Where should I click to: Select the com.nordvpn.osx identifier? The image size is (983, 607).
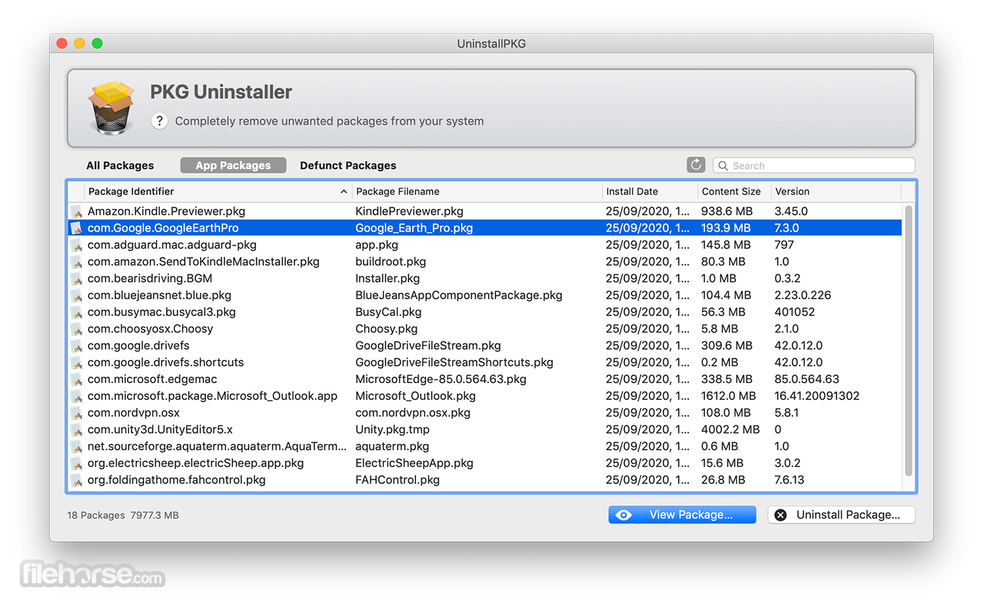(x=133, y=413)
